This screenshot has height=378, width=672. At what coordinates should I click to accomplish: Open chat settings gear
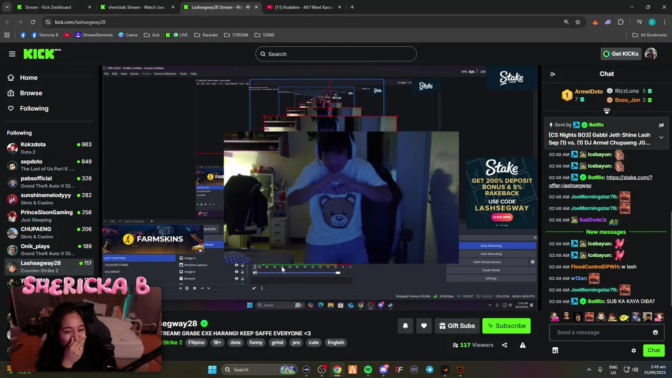[x=634, y=351]
